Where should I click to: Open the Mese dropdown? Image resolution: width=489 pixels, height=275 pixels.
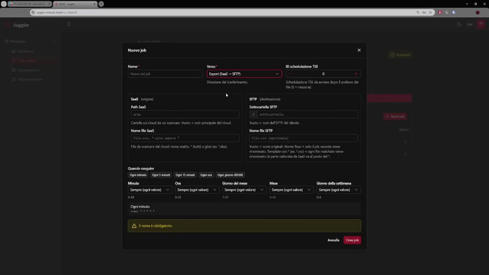point(291,190)
